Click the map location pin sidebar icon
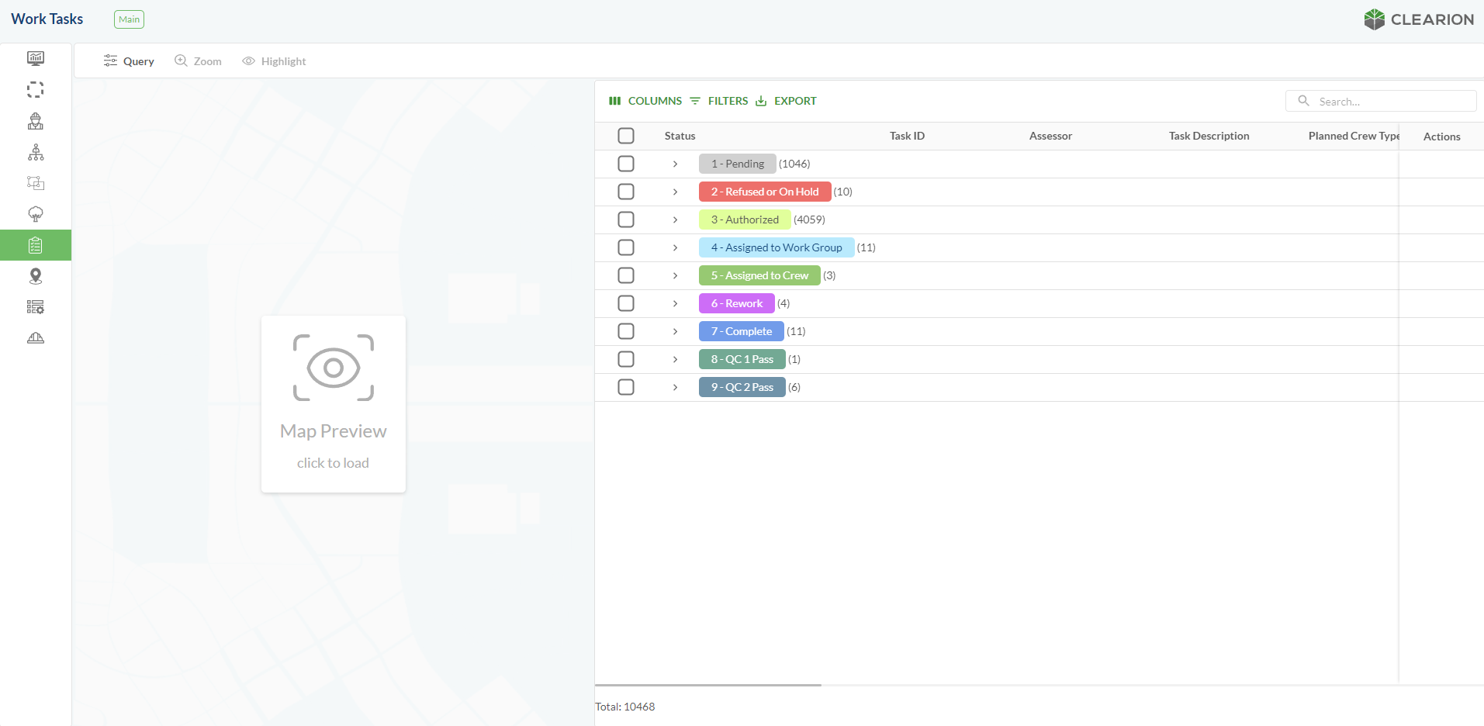The height and width of the screenshot is (726, 1484). (x=36, y=276)
